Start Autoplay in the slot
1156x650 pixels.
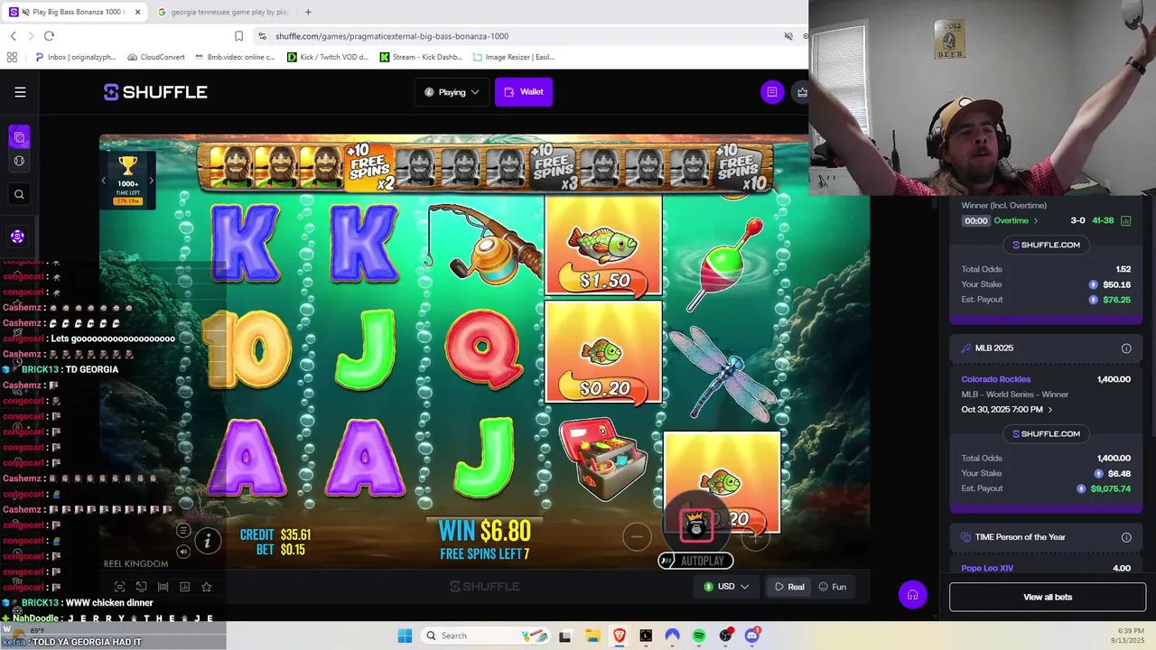[x=695, y=561]
